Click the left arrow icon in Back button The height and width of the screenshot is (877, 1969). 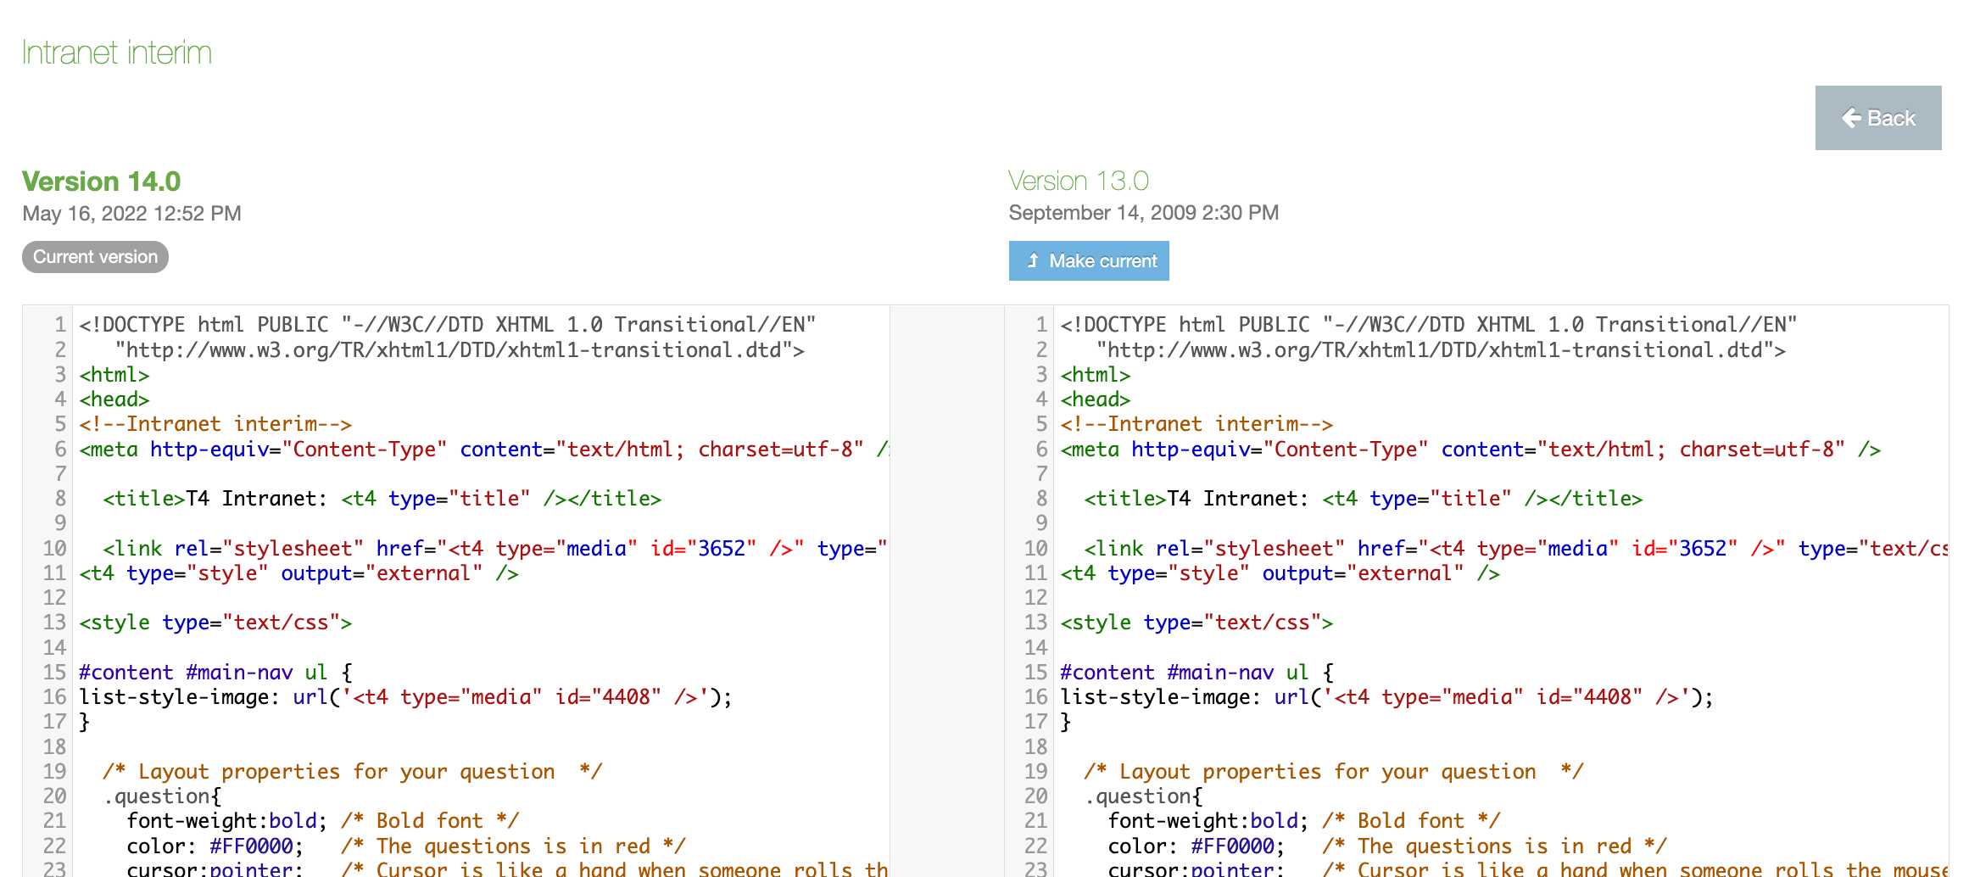click(1851, 118)
